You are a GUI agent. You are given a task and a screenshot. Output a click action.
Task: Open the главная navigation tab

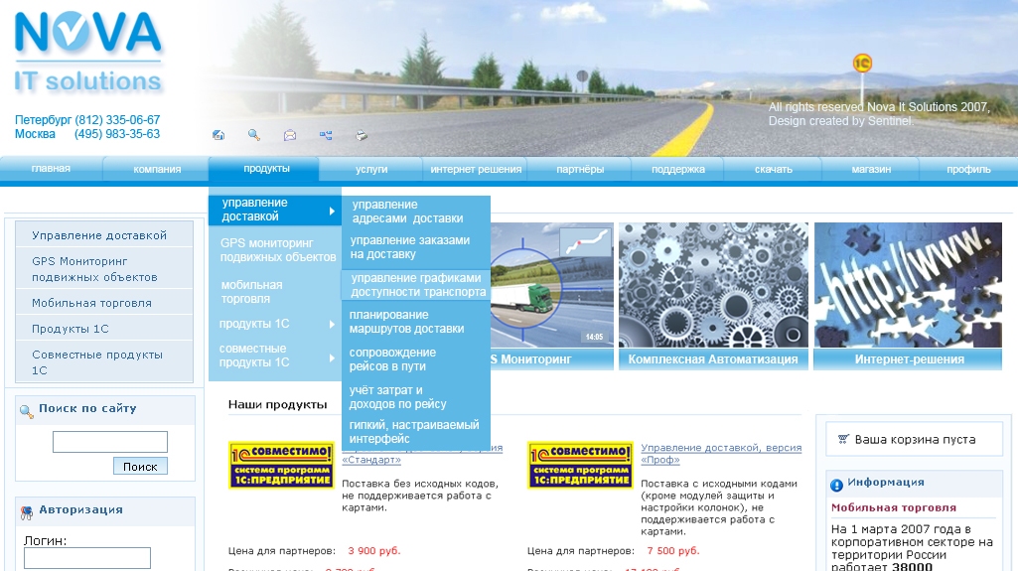click(51, 169)
